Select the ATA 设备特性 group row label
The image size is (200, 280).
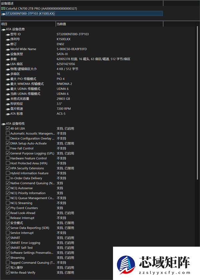click(15, 124)
